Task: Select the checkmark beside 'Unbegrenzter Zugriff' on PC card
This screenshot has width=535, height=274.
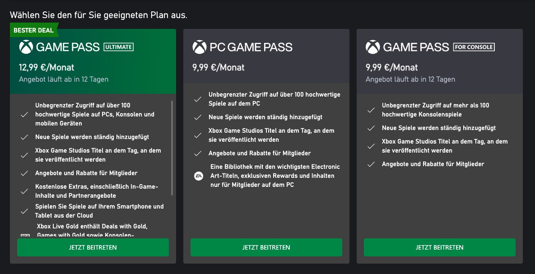Action: click(x=198, y=99)
